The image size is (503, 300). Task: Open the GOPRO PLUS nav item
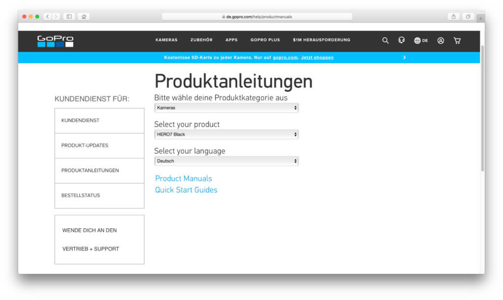(x=265, y=40)
